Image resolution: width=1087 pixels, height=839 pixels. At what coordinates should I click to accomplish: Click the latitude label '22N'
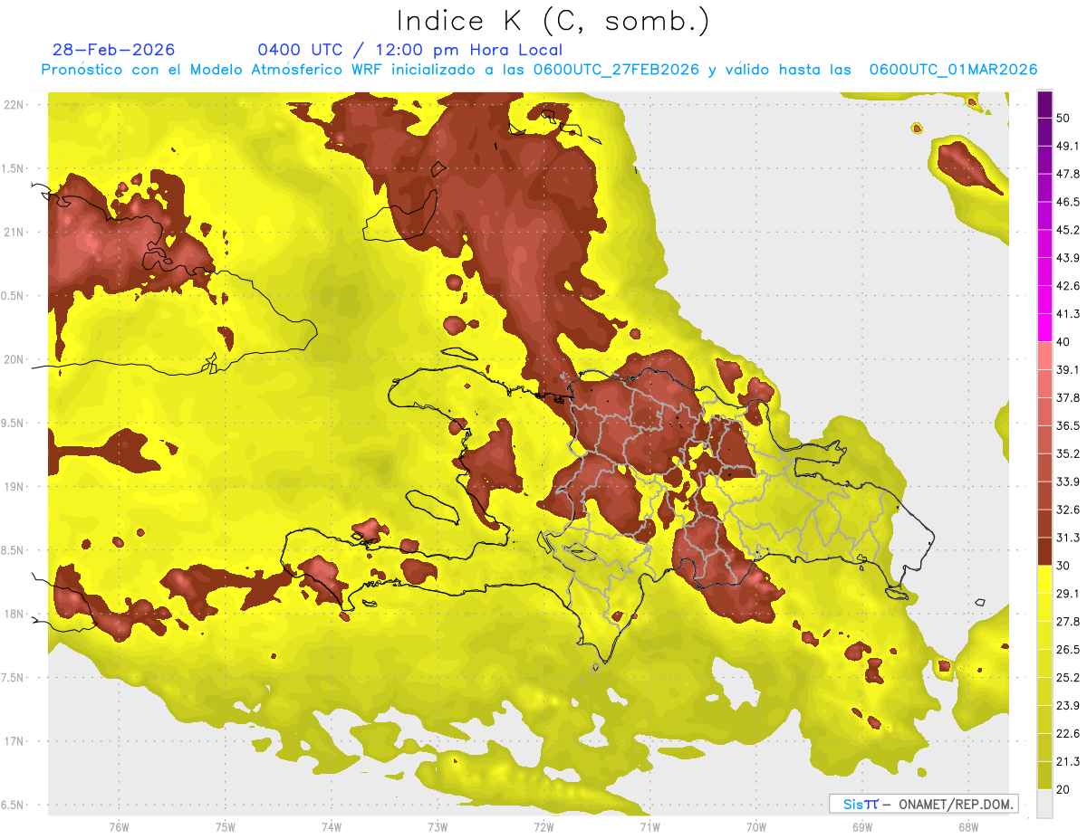(x=15, y=104)
